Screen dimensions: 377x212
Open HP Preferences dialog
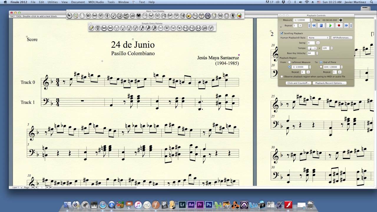(342, 38)
